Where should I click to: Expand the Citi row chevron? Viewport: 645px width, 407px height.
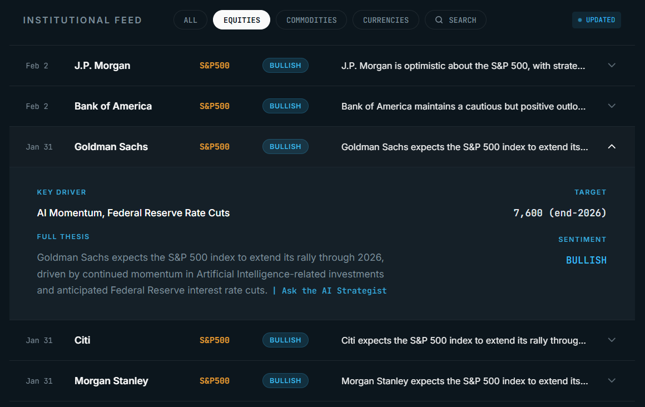pyautogui.click(x=612, y=340)
